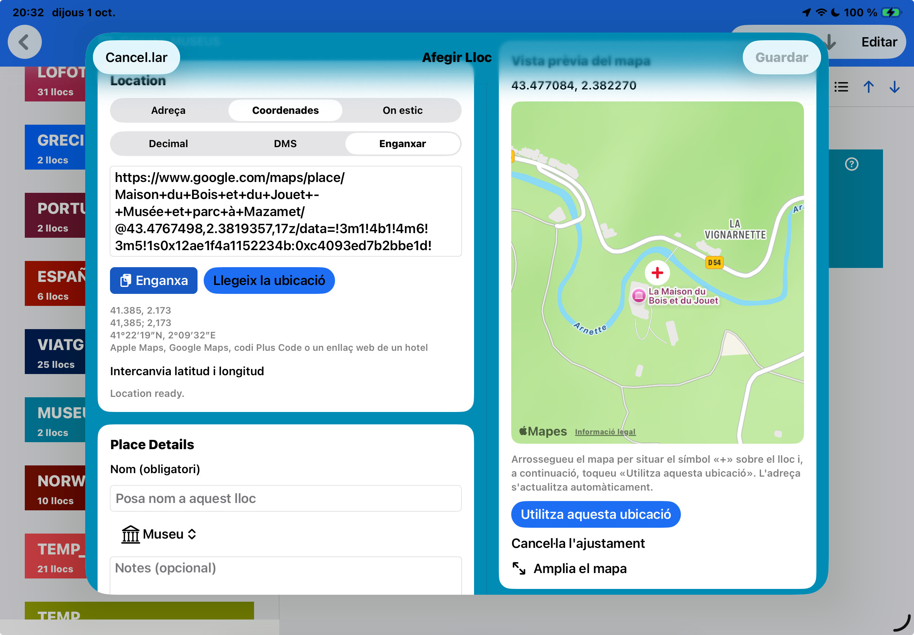Image resolution: width=914 pixels, height=635 pixels.
Task: Open the help question mark icon
Action: pyautogui.click(x=852, y=164)
